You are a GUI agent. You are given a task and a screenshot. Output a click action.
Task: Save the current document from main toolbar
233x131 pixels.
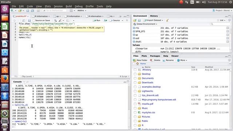tap(28, 11)
